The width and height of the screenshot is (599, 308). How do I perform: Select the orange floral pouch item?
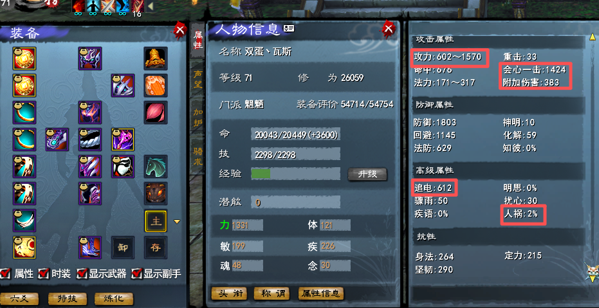tap(156, 85)
